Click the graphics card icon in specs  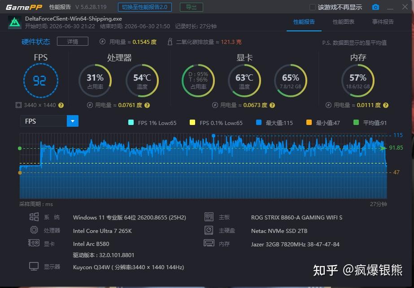point(34,243)
